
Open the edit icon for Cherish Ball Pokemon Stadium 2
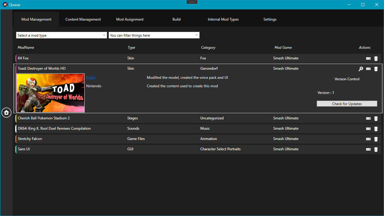tap(368, 118)
